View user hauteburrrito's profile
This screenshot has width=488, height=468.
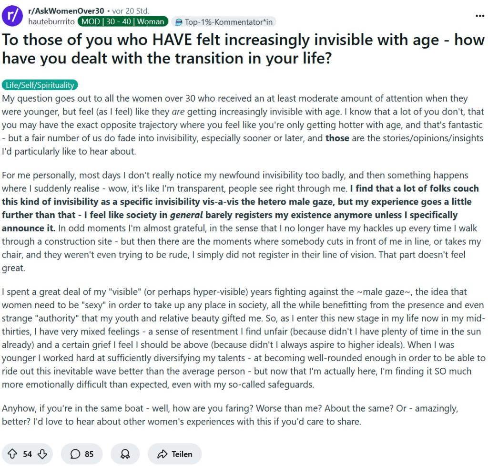point(51,21)
